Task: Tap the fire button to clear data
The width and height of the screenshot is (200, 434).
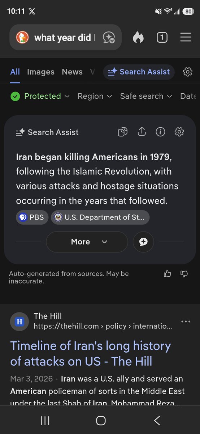Action: [138, 37]
